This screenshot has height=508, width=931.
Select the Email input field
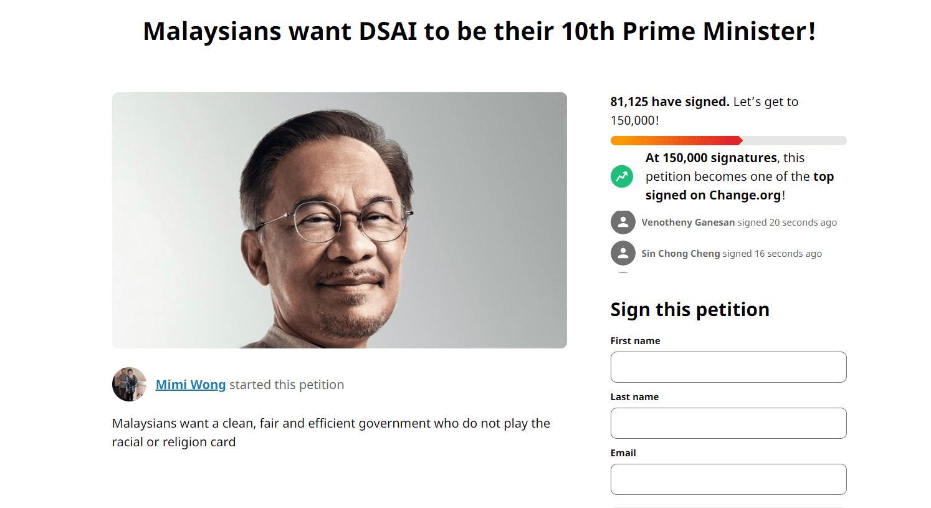(x=728, y=479)
